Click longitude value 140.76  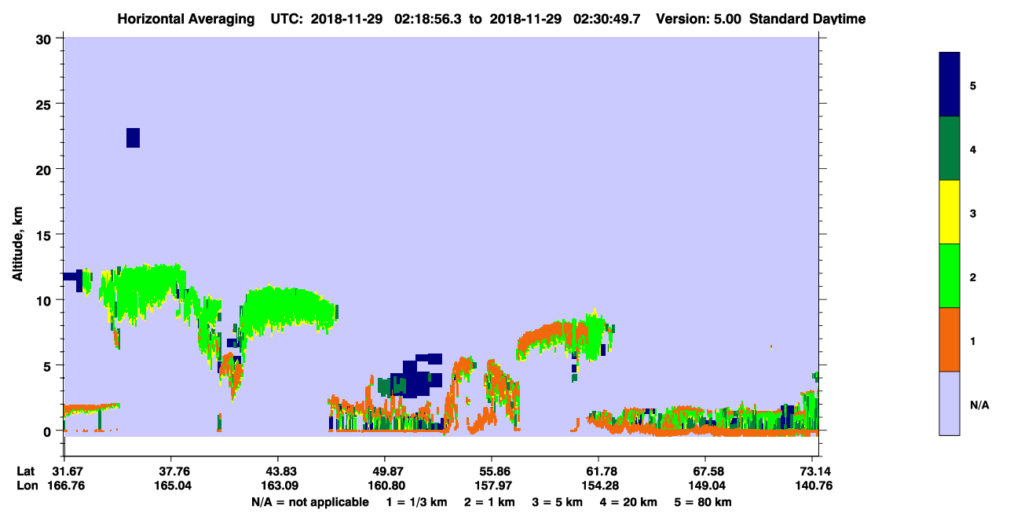tap(813, 486)
